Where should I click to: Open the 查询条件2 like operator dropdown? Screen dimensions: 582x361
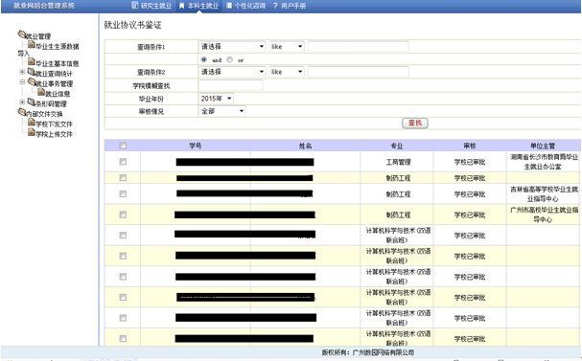[x=287, y=72]
